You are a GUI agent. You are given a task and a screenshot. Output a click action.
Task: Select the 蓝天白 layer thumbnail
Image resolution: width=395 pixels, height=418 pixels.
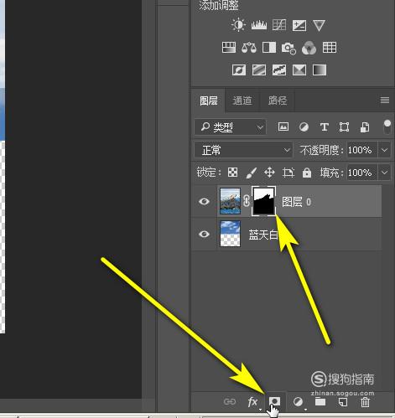pos(230,234)
